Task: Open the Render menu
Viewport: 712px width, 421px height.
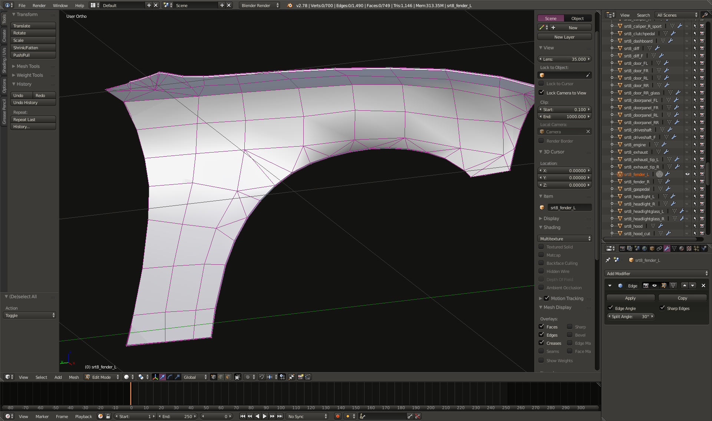Action: [x=39, y=5]
